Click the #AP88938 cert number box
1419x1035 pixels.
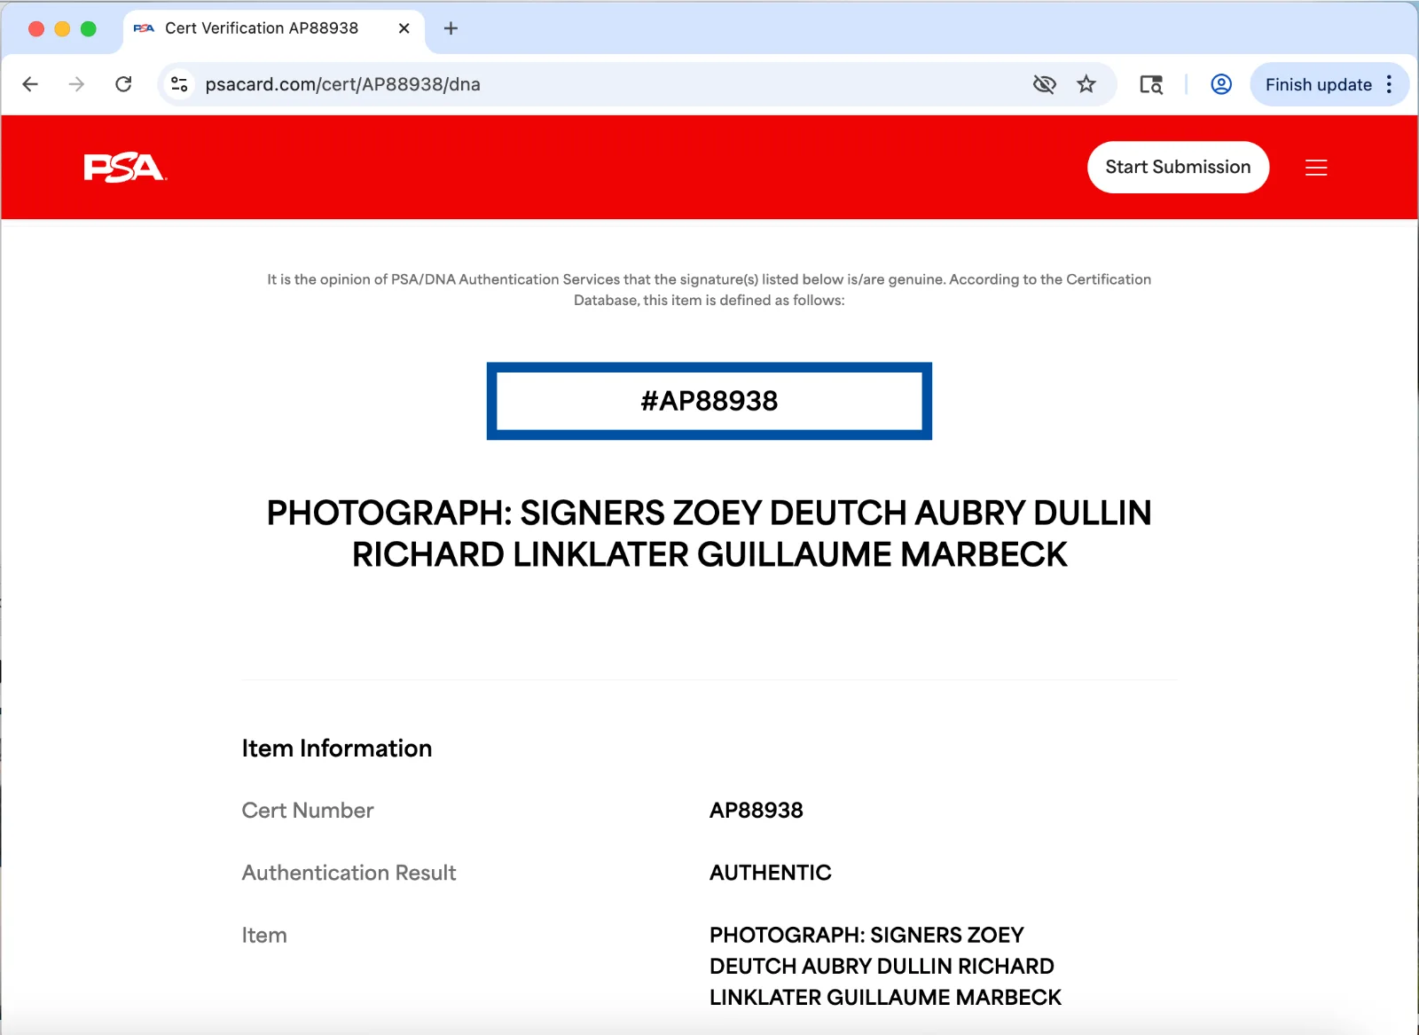709,401
